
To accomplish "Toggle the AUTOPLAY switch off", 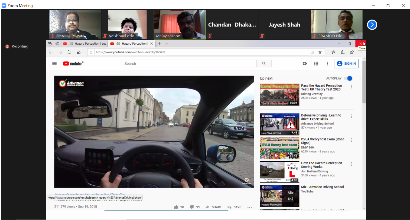I will tap(348, 78).
